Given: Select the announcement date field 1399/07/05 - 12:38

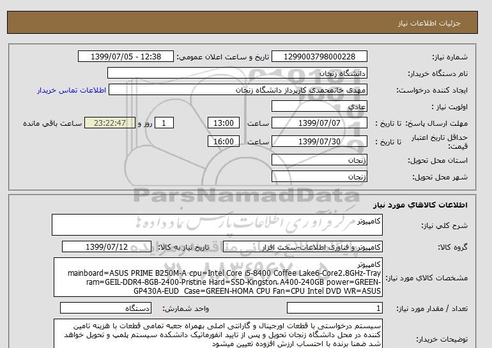Looking at the screenshot, I should coord(125,57).
